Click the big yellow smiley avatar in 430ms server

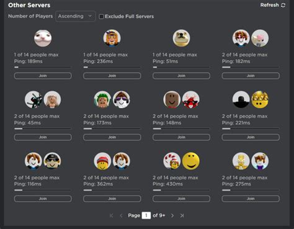click(x=190, y=161)
